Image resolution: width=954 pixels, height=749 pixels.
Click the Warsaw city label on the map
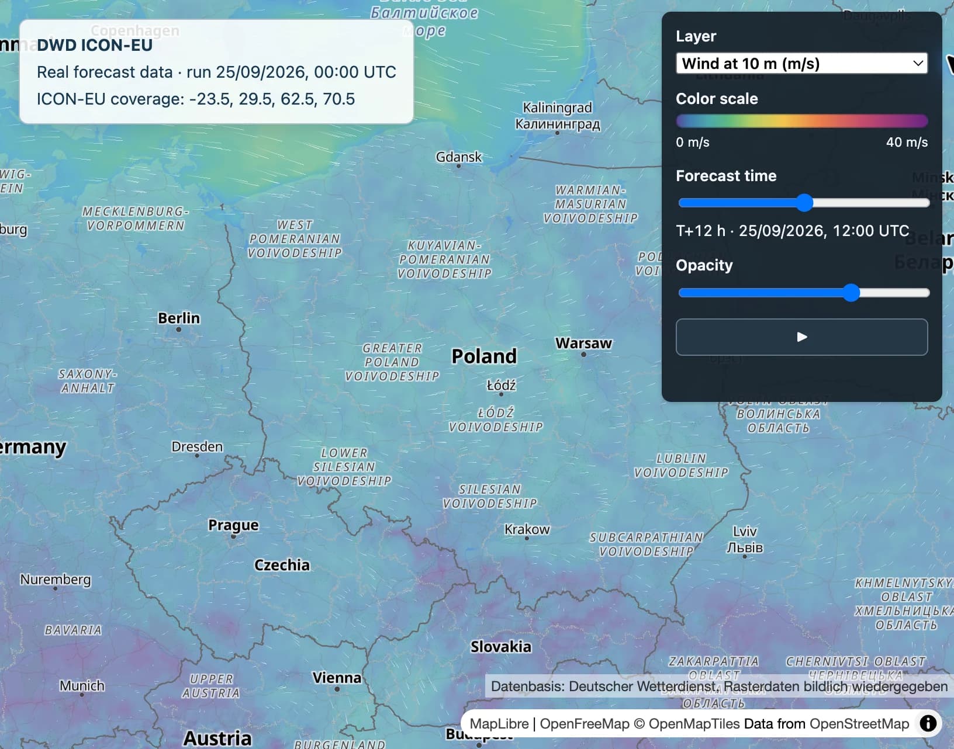tap(583, 343)
